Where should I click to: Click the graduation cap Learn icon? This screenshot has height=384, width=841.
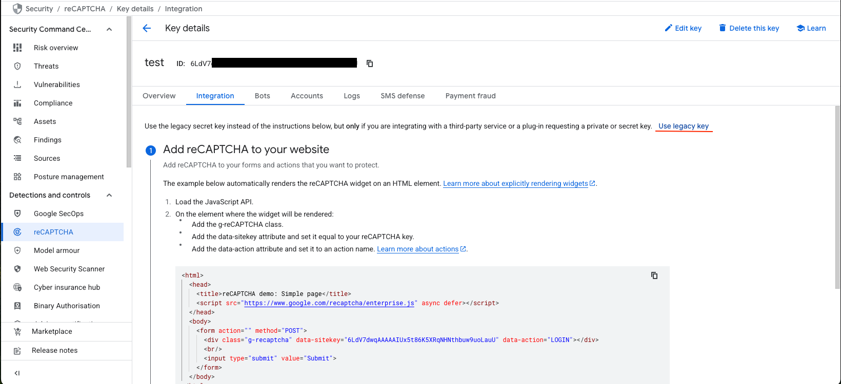click(800, 28)
